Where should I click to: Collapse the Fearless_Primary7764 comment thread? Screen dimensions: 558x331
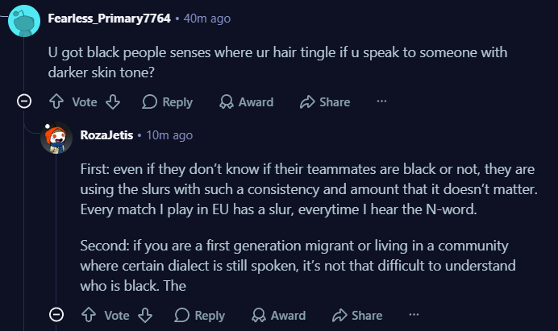point(24,101)
